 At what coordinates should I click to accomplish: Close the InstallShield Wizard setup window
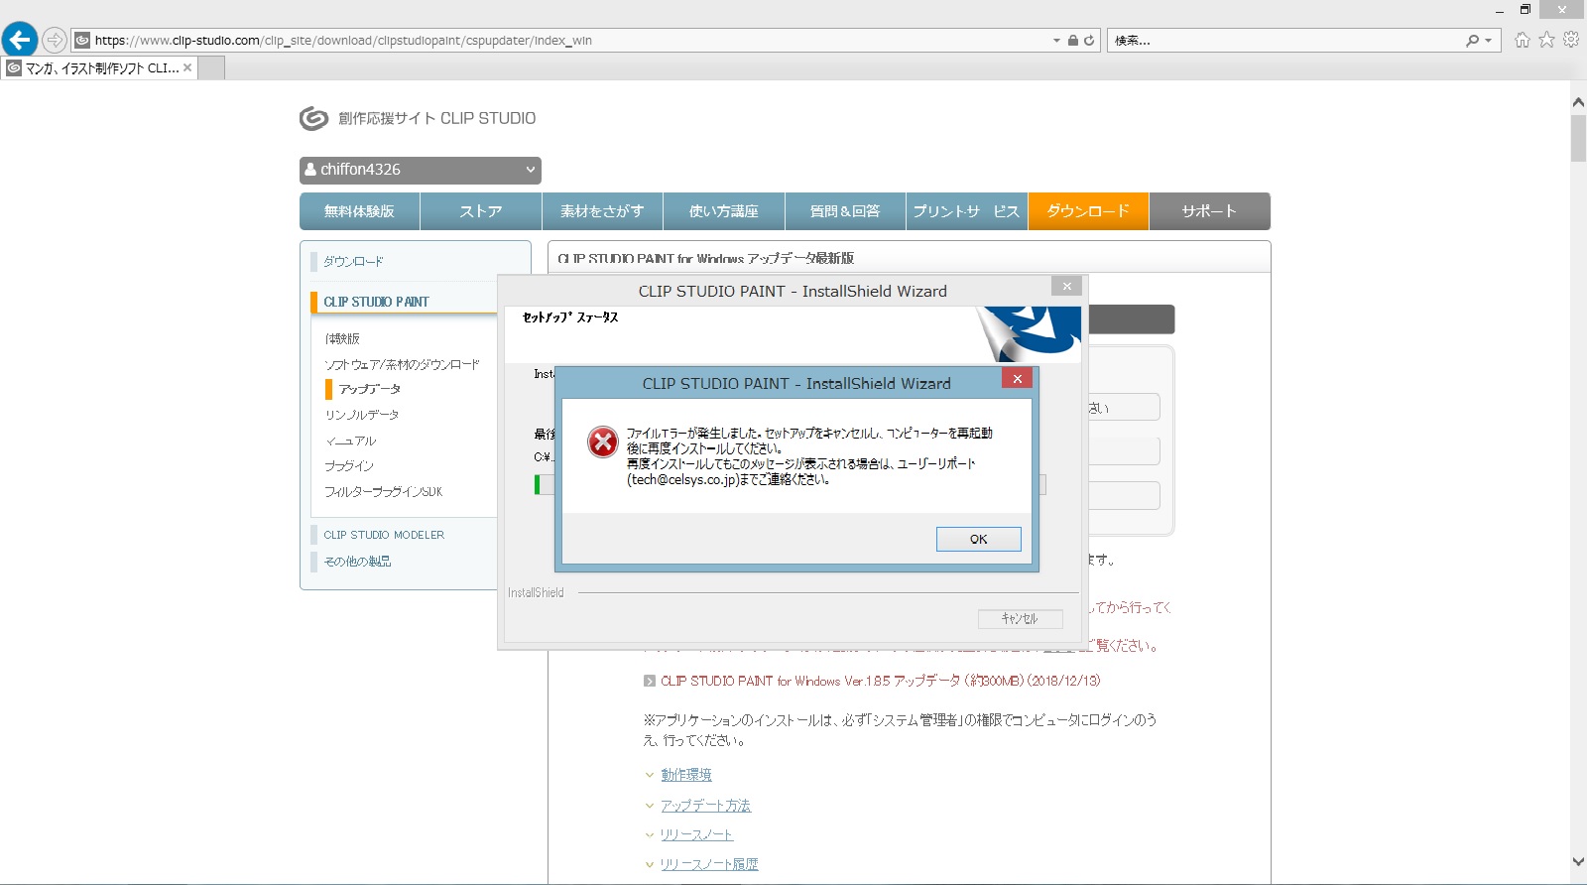coord(1066,286)
